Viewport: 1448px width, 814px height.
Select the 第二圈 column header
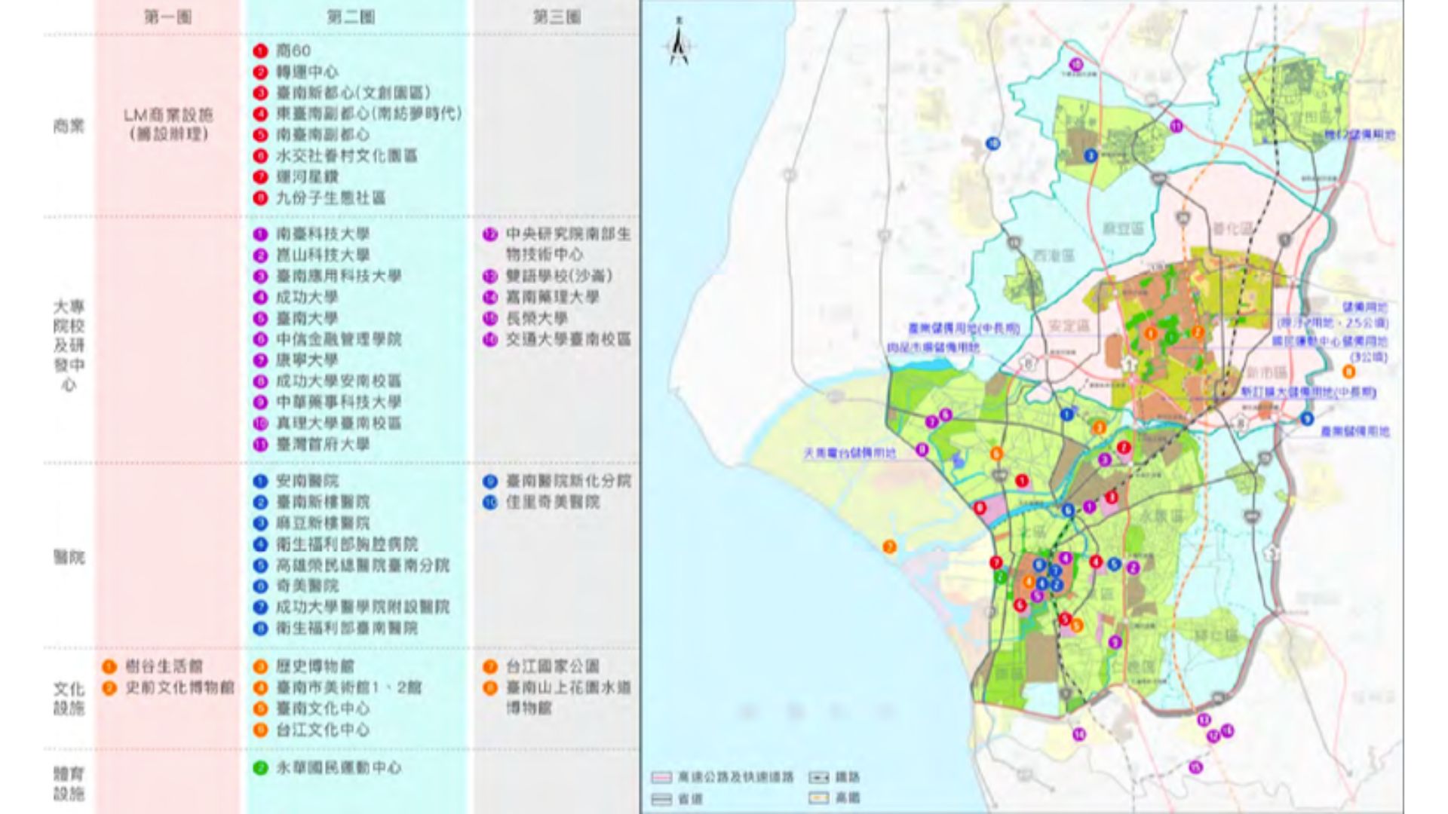click(351, 17)
